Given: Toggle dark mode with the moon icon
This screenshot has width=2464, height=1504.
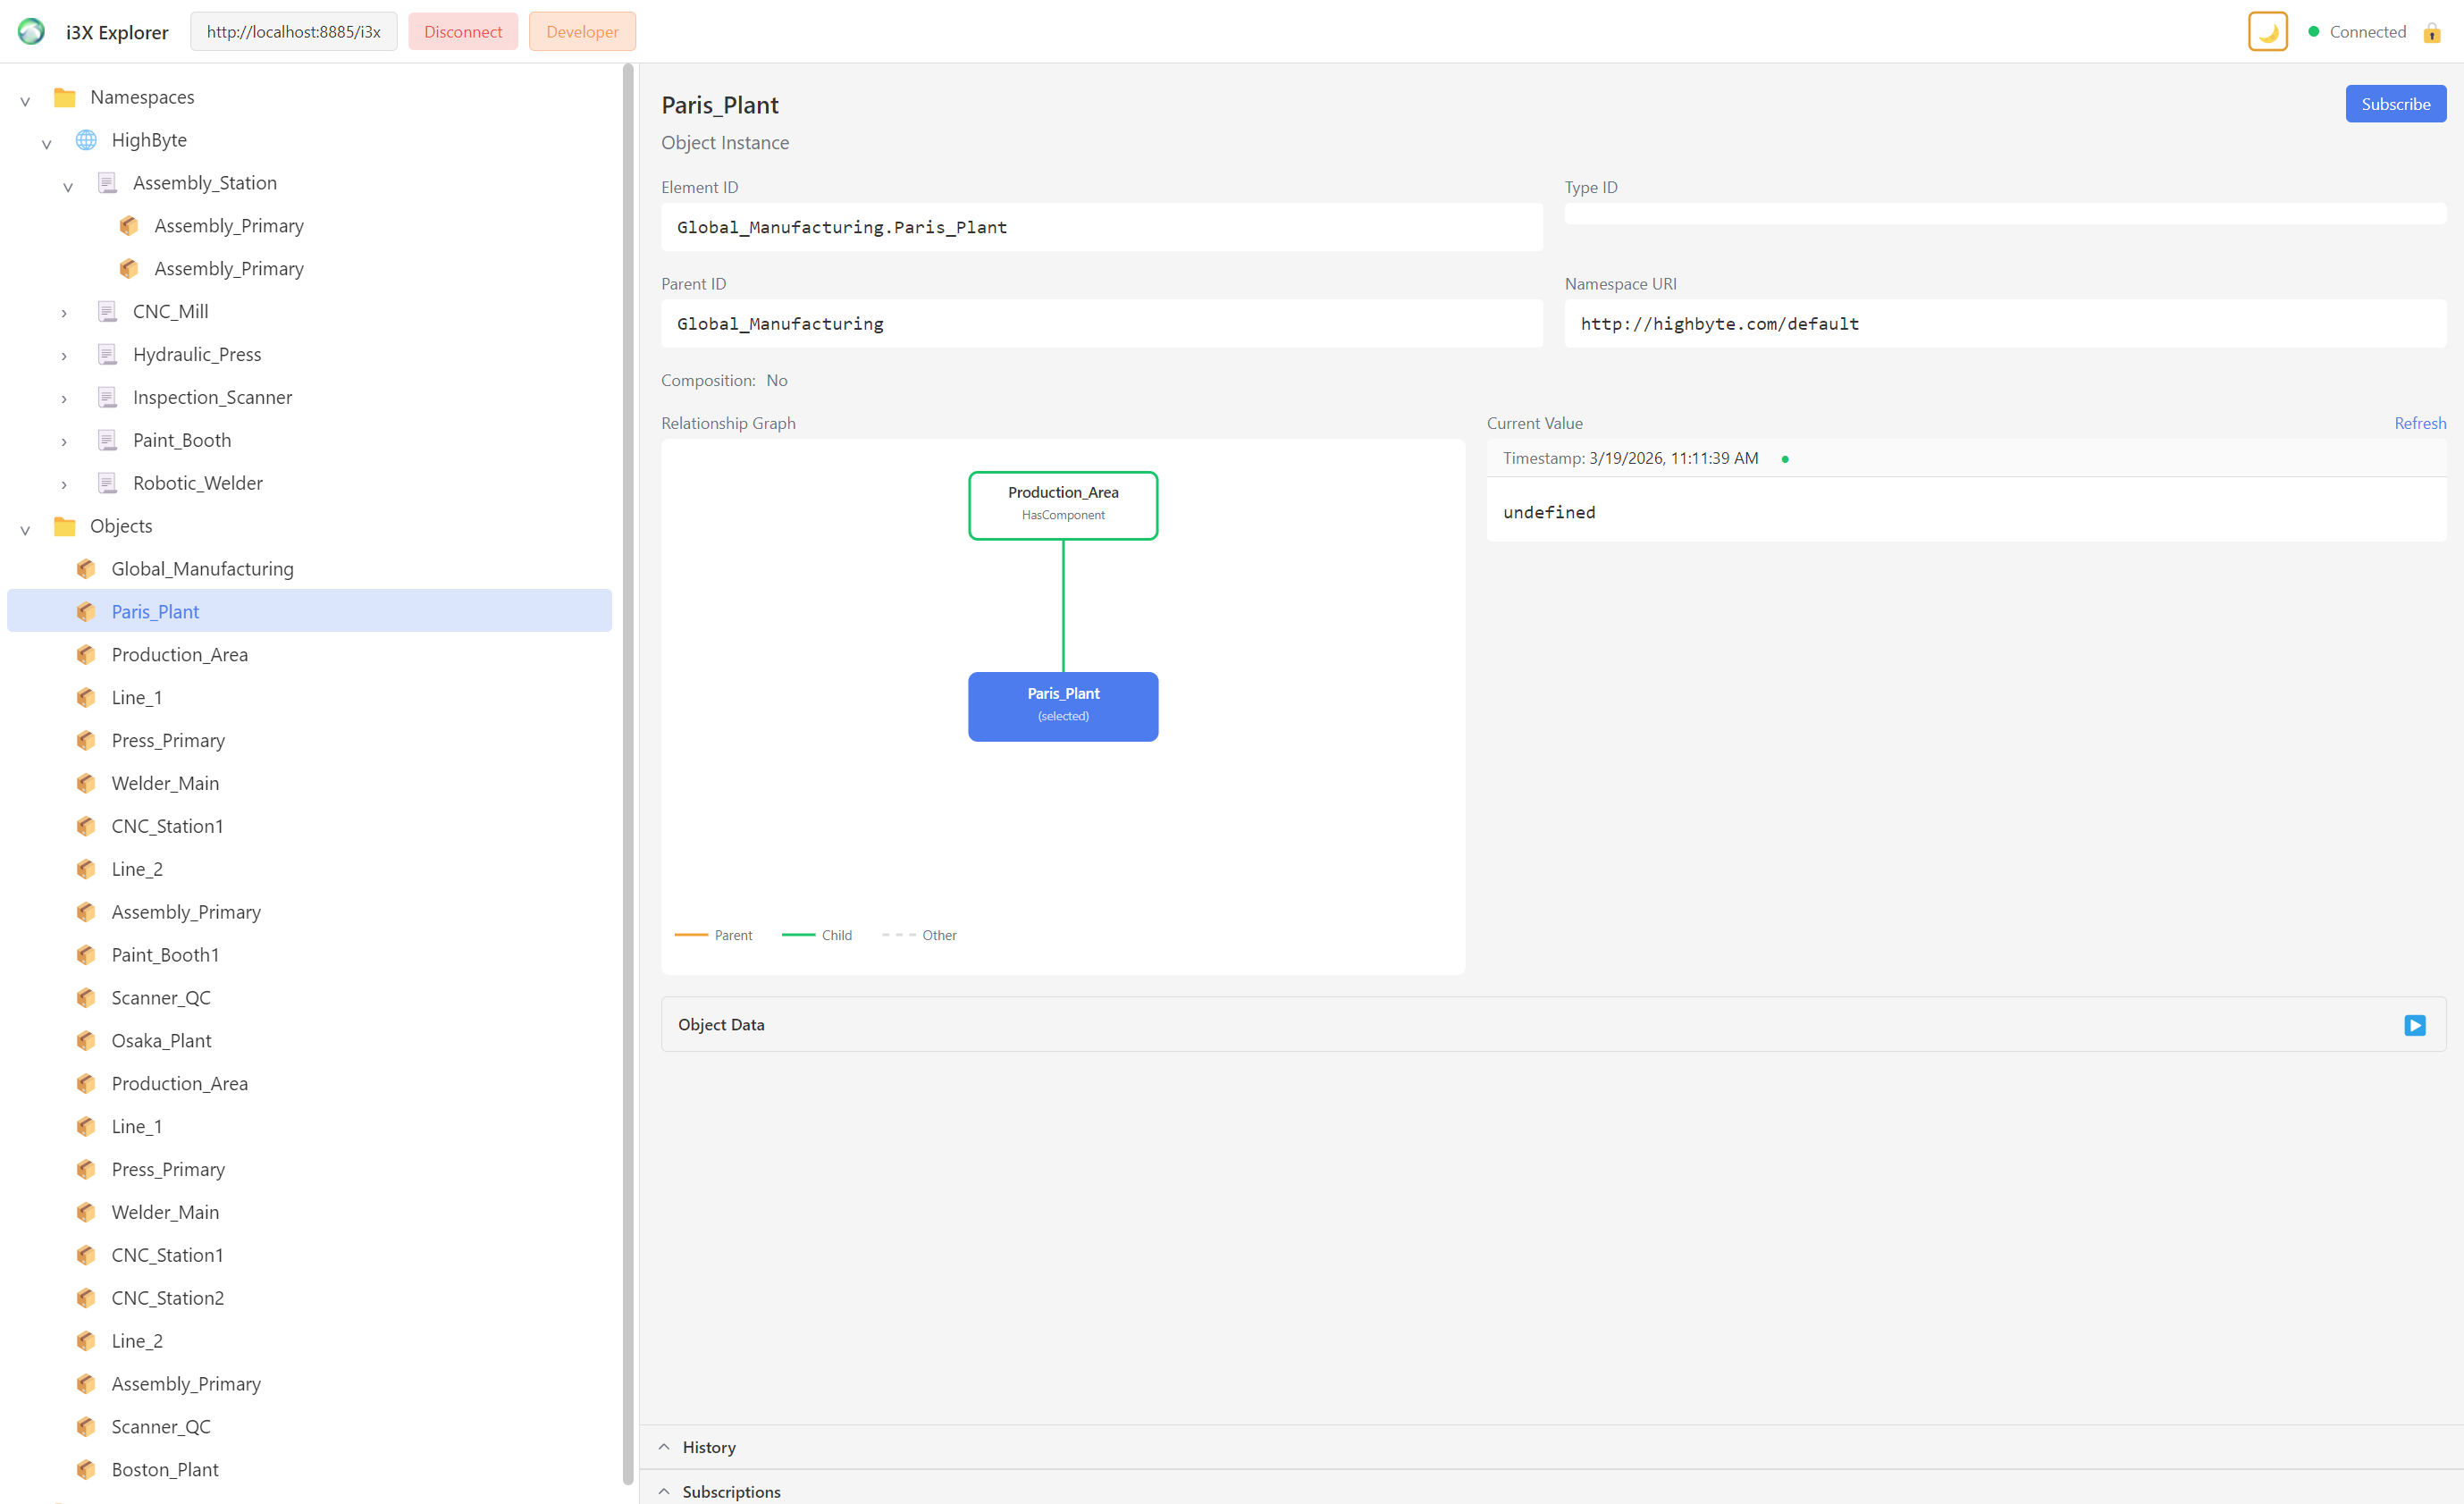Looking at the screenshot, I should [2267, 31].
